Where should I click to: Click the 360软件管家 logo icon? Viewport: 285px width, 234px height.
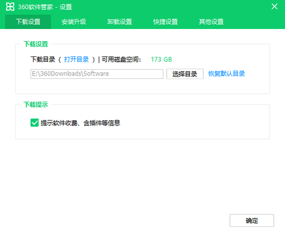[10, 7]
